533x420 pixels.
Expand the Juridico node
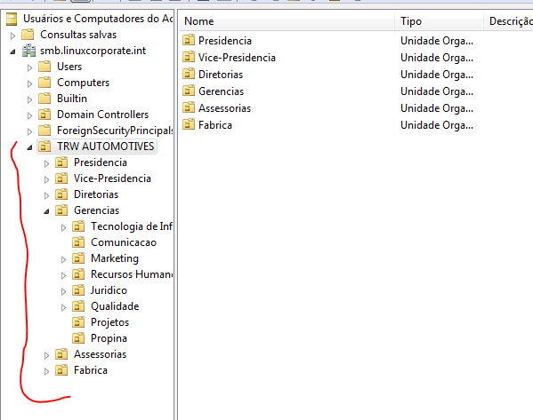click(x=63, y=291)
